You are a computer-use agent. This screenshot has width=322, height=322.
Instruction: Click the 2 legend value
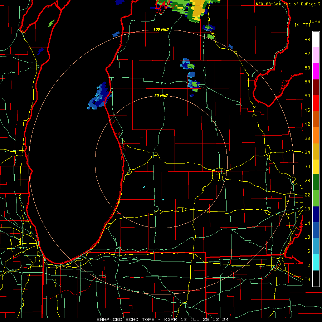309,265
